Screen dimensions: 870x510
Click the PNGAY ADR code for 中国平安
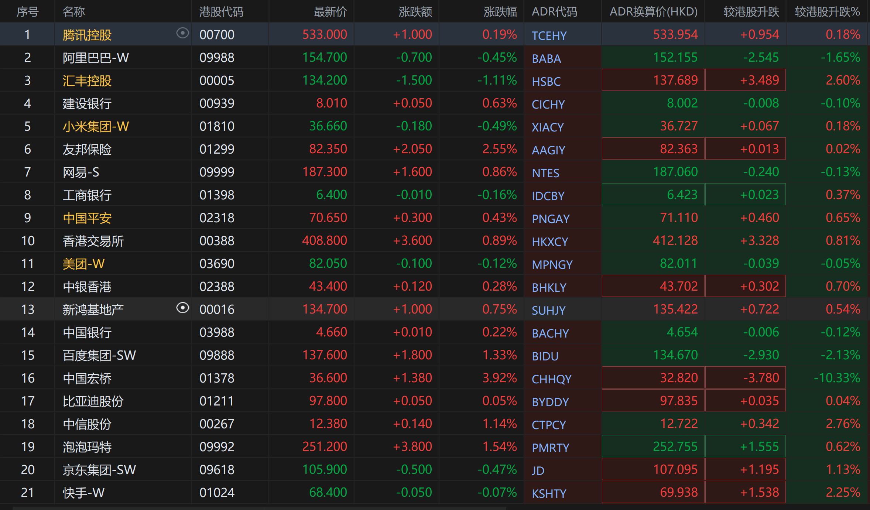coord(550,219)
